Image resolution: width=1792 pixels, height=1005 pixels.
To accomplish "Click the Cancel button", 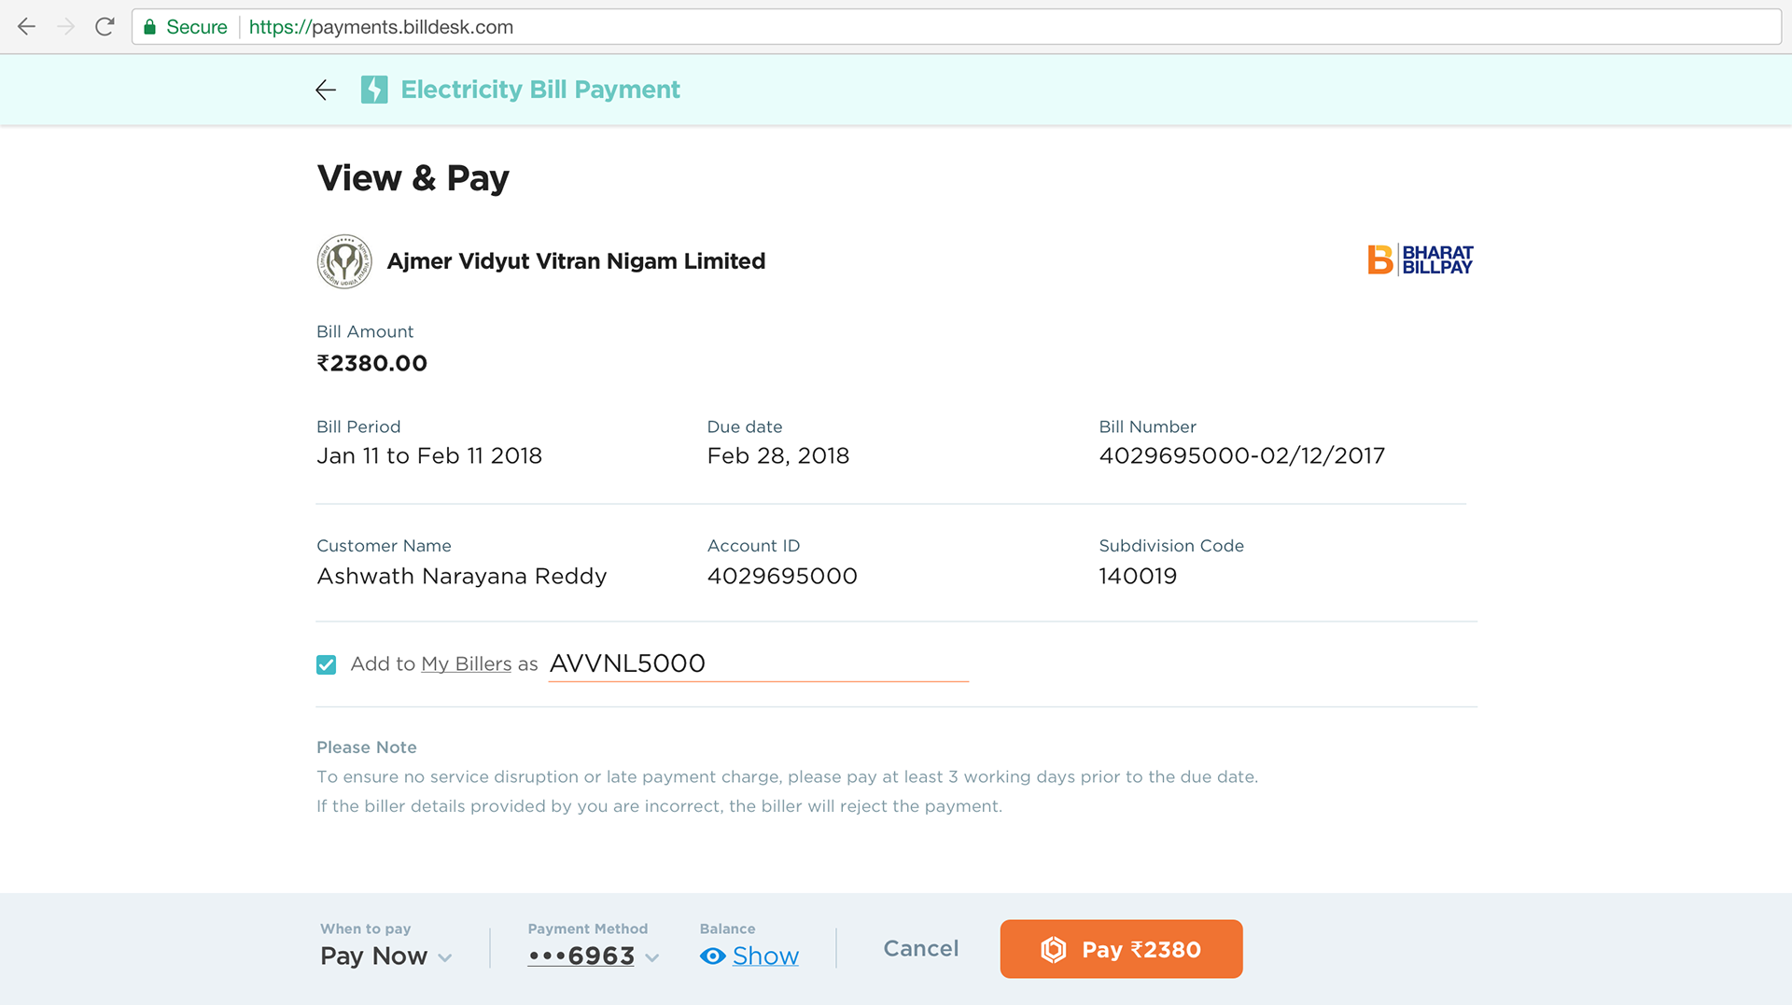I will pyautogui.click(x=921, y=949).
